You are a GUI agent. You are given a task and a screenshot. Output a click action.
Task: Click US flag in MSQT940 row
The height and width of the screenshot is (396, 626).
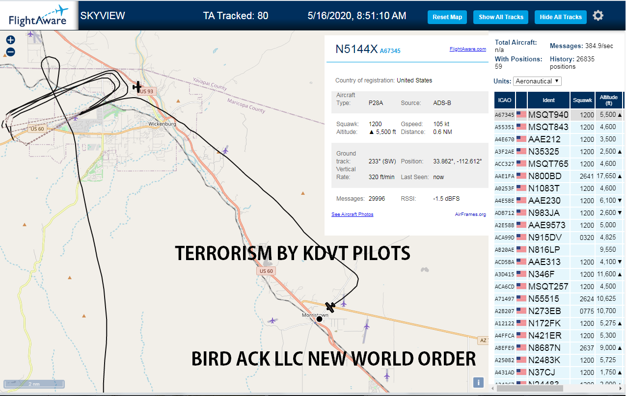point(521,115)
